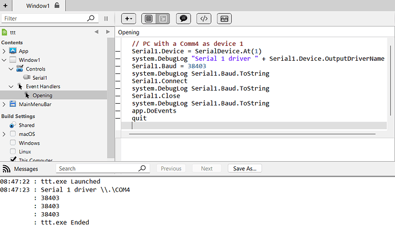Click the Next button
The height and width of the screenshot is (234, 395).
tap(207, 169)
